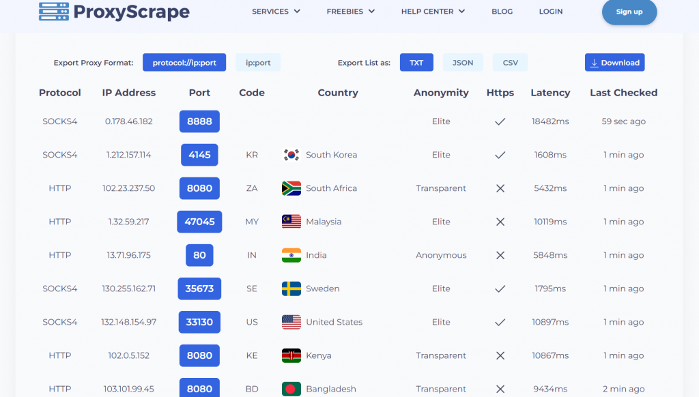Choose CSV as export list type
Screen dimensions: 699x397
(511, 62)
